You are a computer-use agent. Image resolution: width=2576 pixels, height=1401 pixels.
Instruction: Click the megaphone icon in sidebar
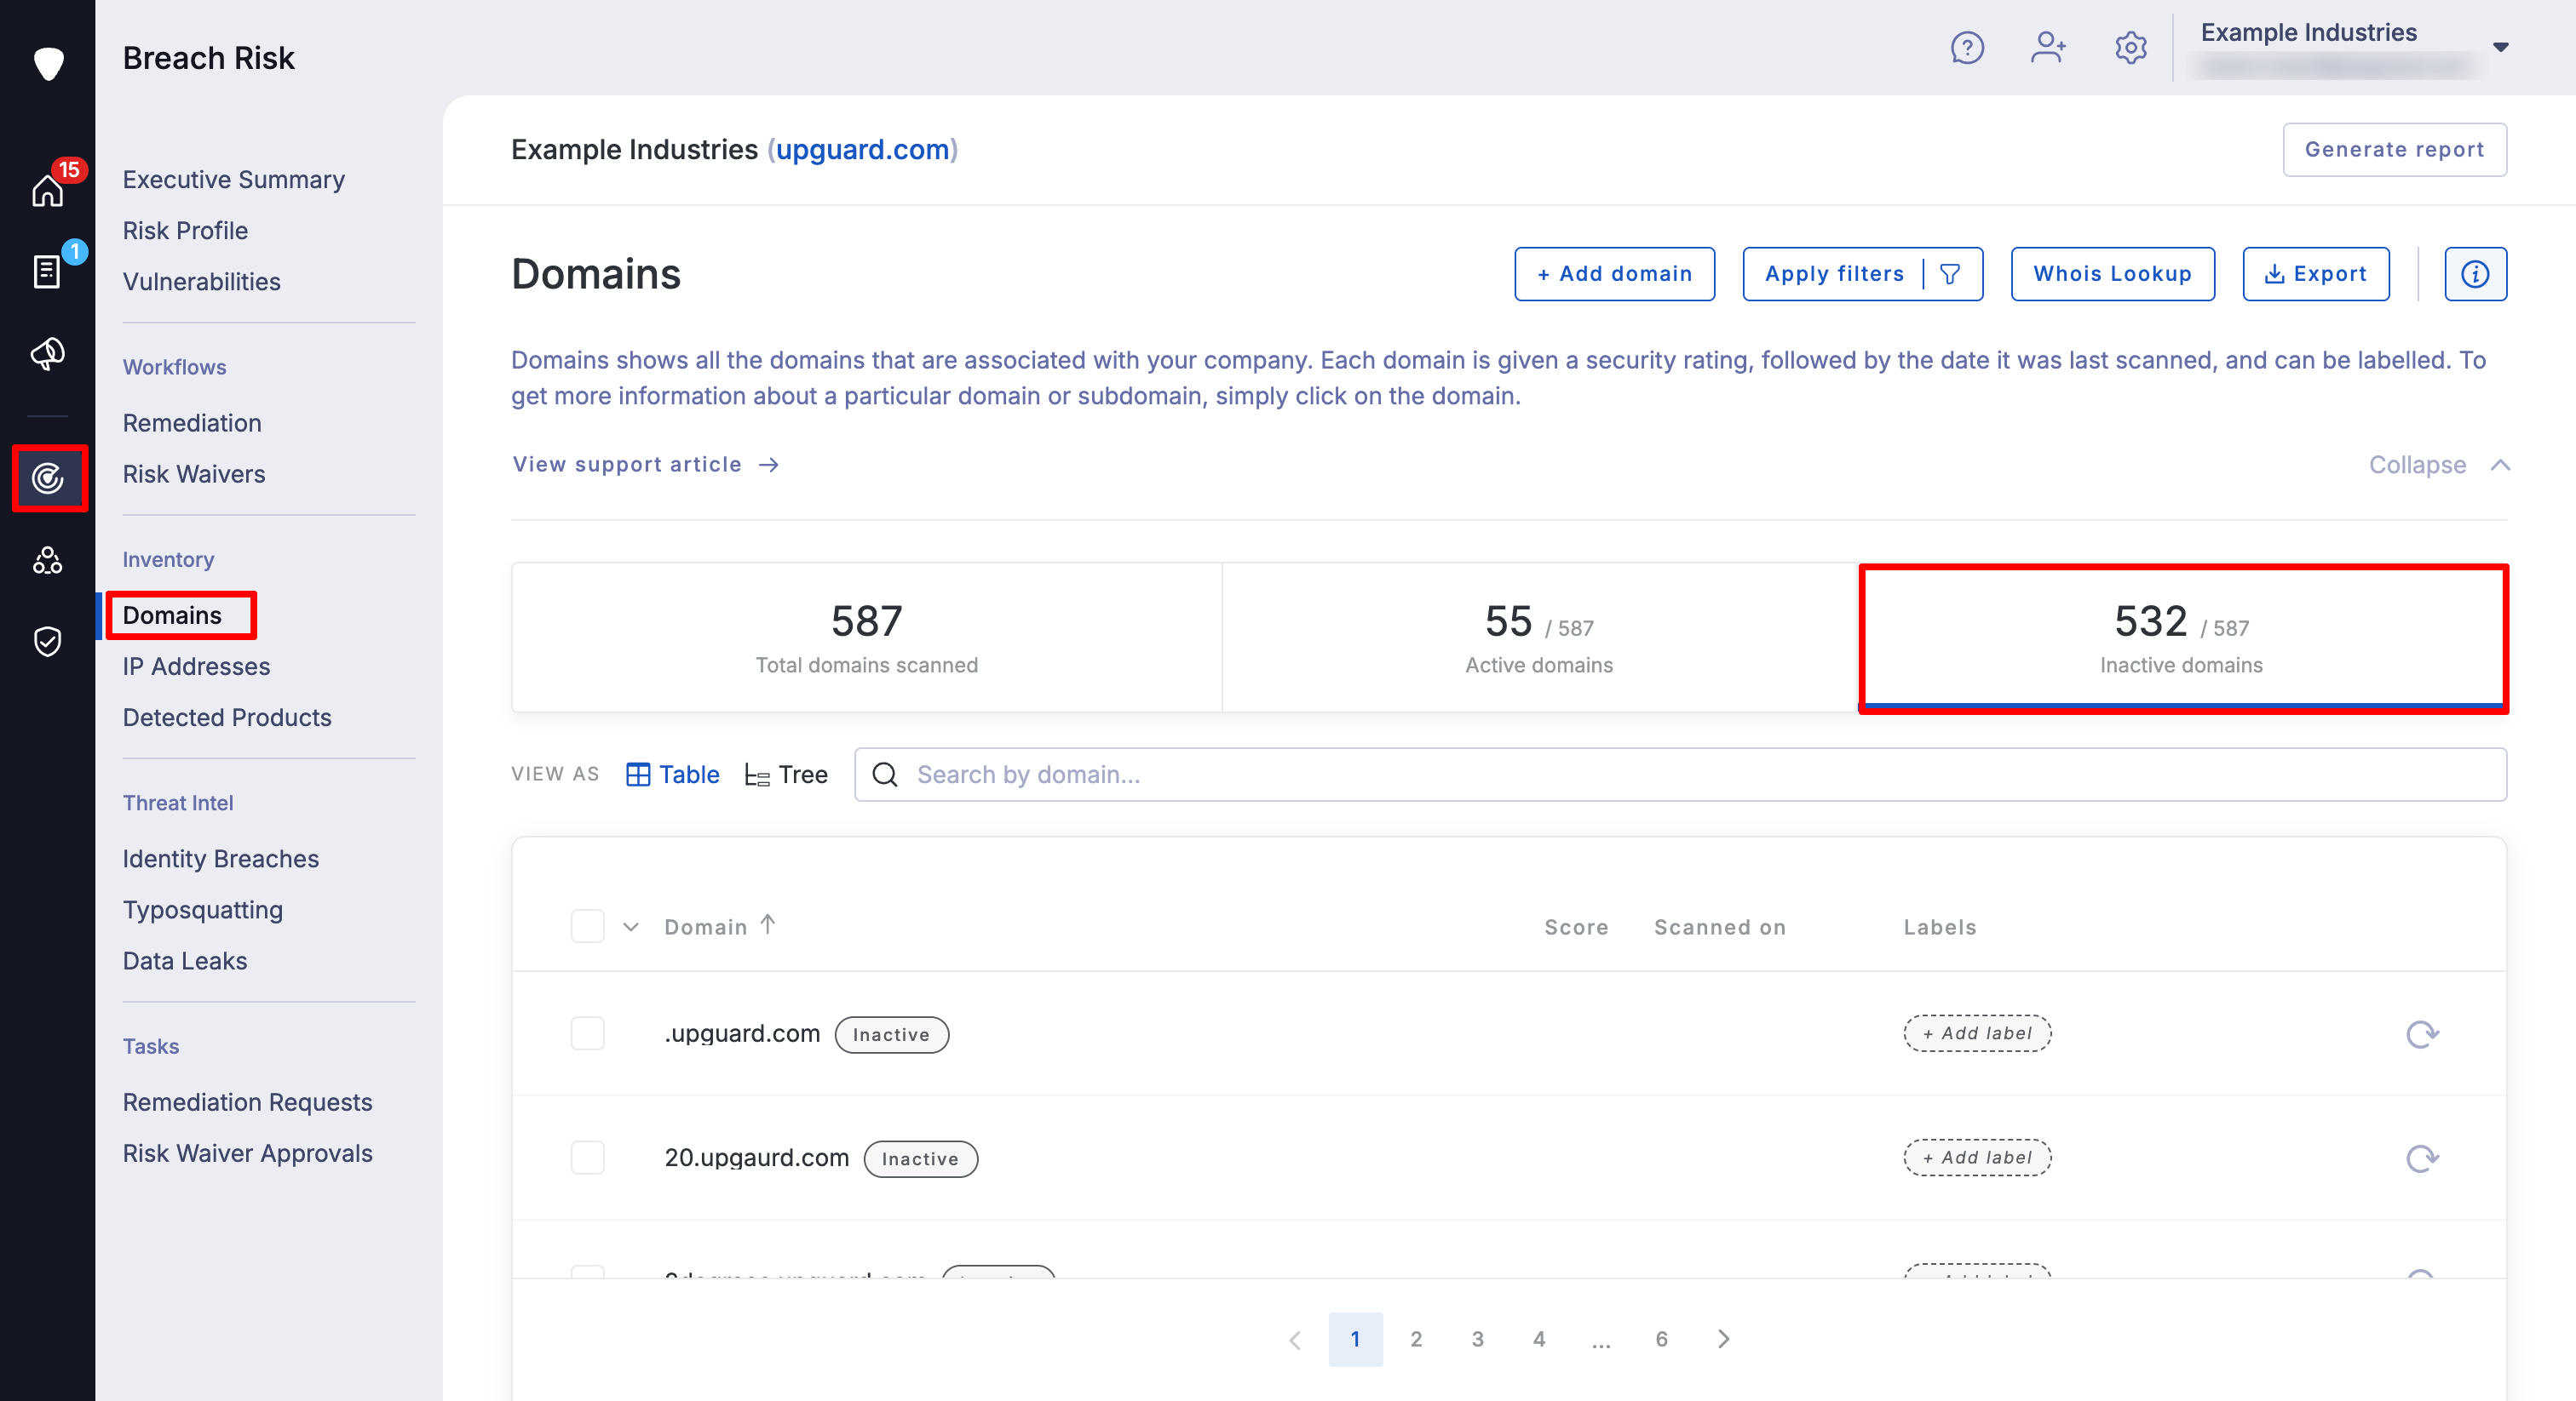[47, 352]
